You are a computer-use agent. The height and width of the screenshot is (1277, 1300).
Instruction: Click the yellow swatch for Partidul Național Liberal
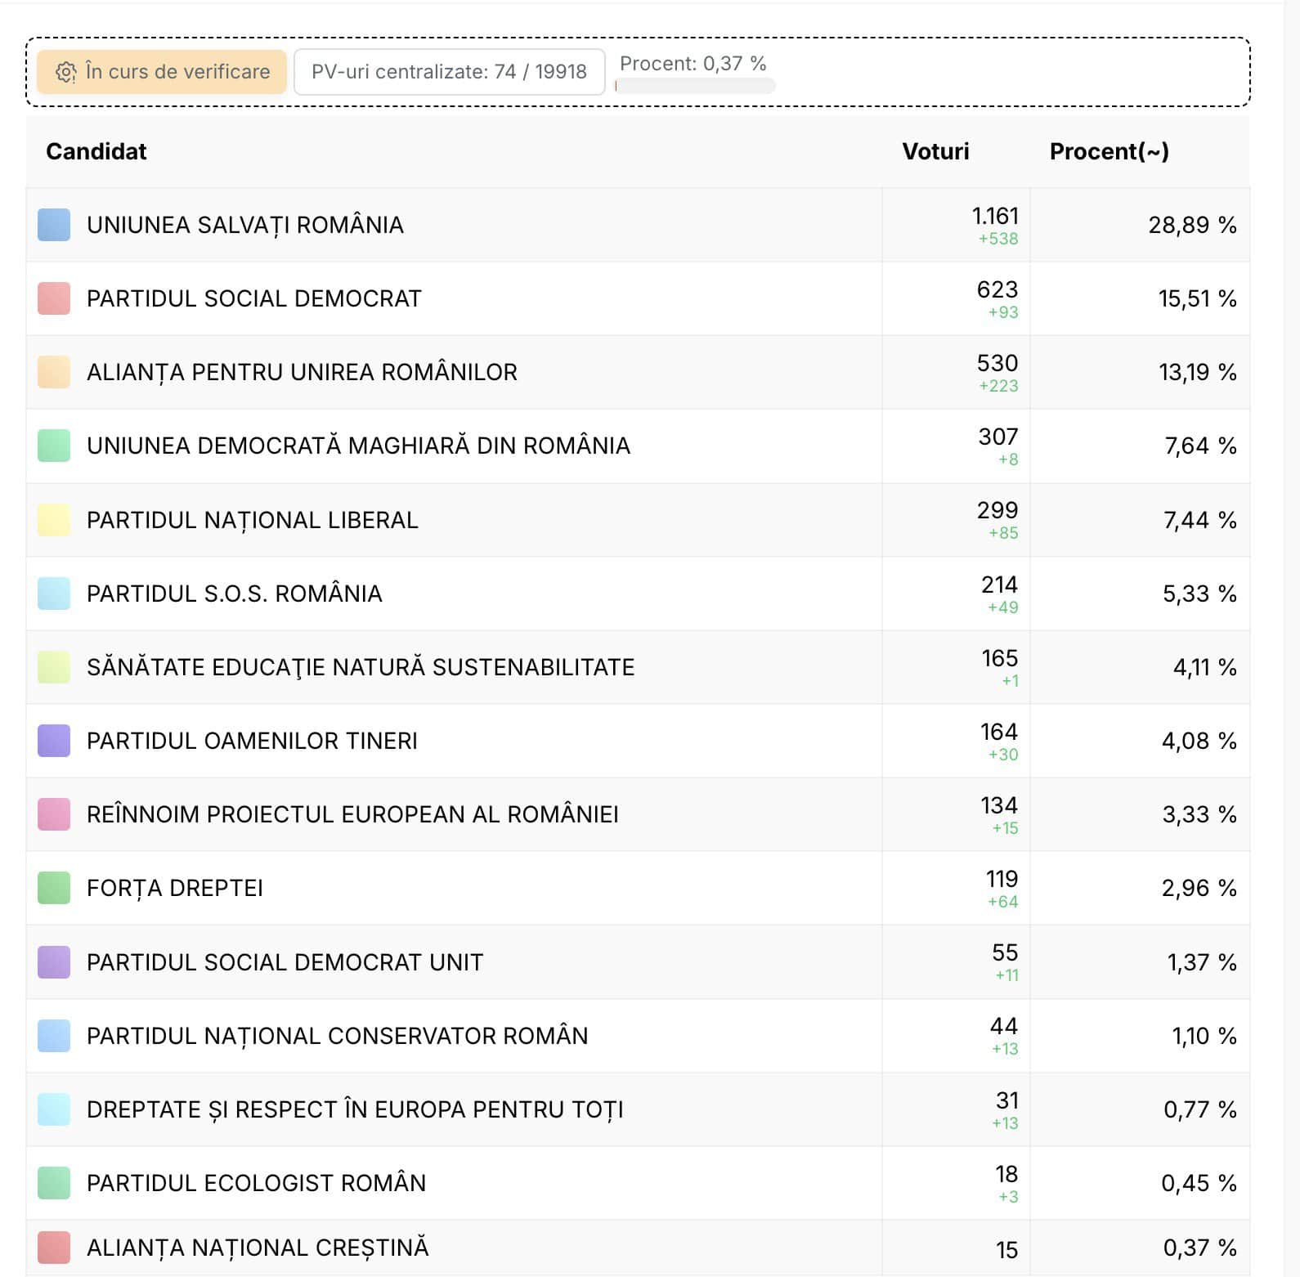click(x=54, y=520)
